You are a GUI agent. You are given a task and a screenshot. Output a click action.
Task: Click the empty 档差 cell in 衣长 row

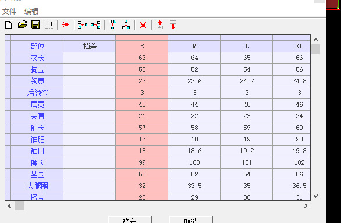90,58
